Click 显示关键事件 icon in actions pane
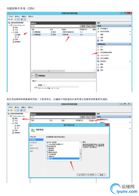139x196 pixels. pyautogui.click(x=98, y=58)
